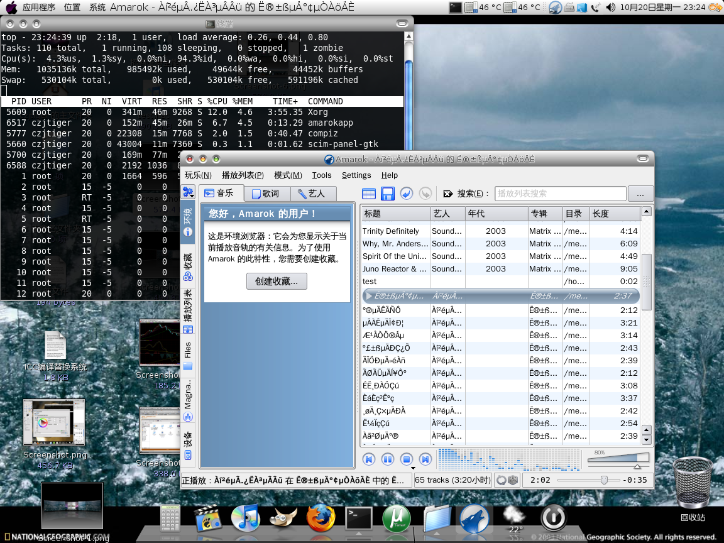Open the Files sidebar browser tab
This screenshot has height=543, width=724.
(x=188, y=356)
